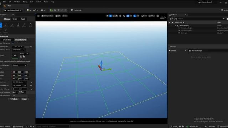Switch to the Sculpt landscape tab
The height and width of the screenshot is (128, 228).
15,19
